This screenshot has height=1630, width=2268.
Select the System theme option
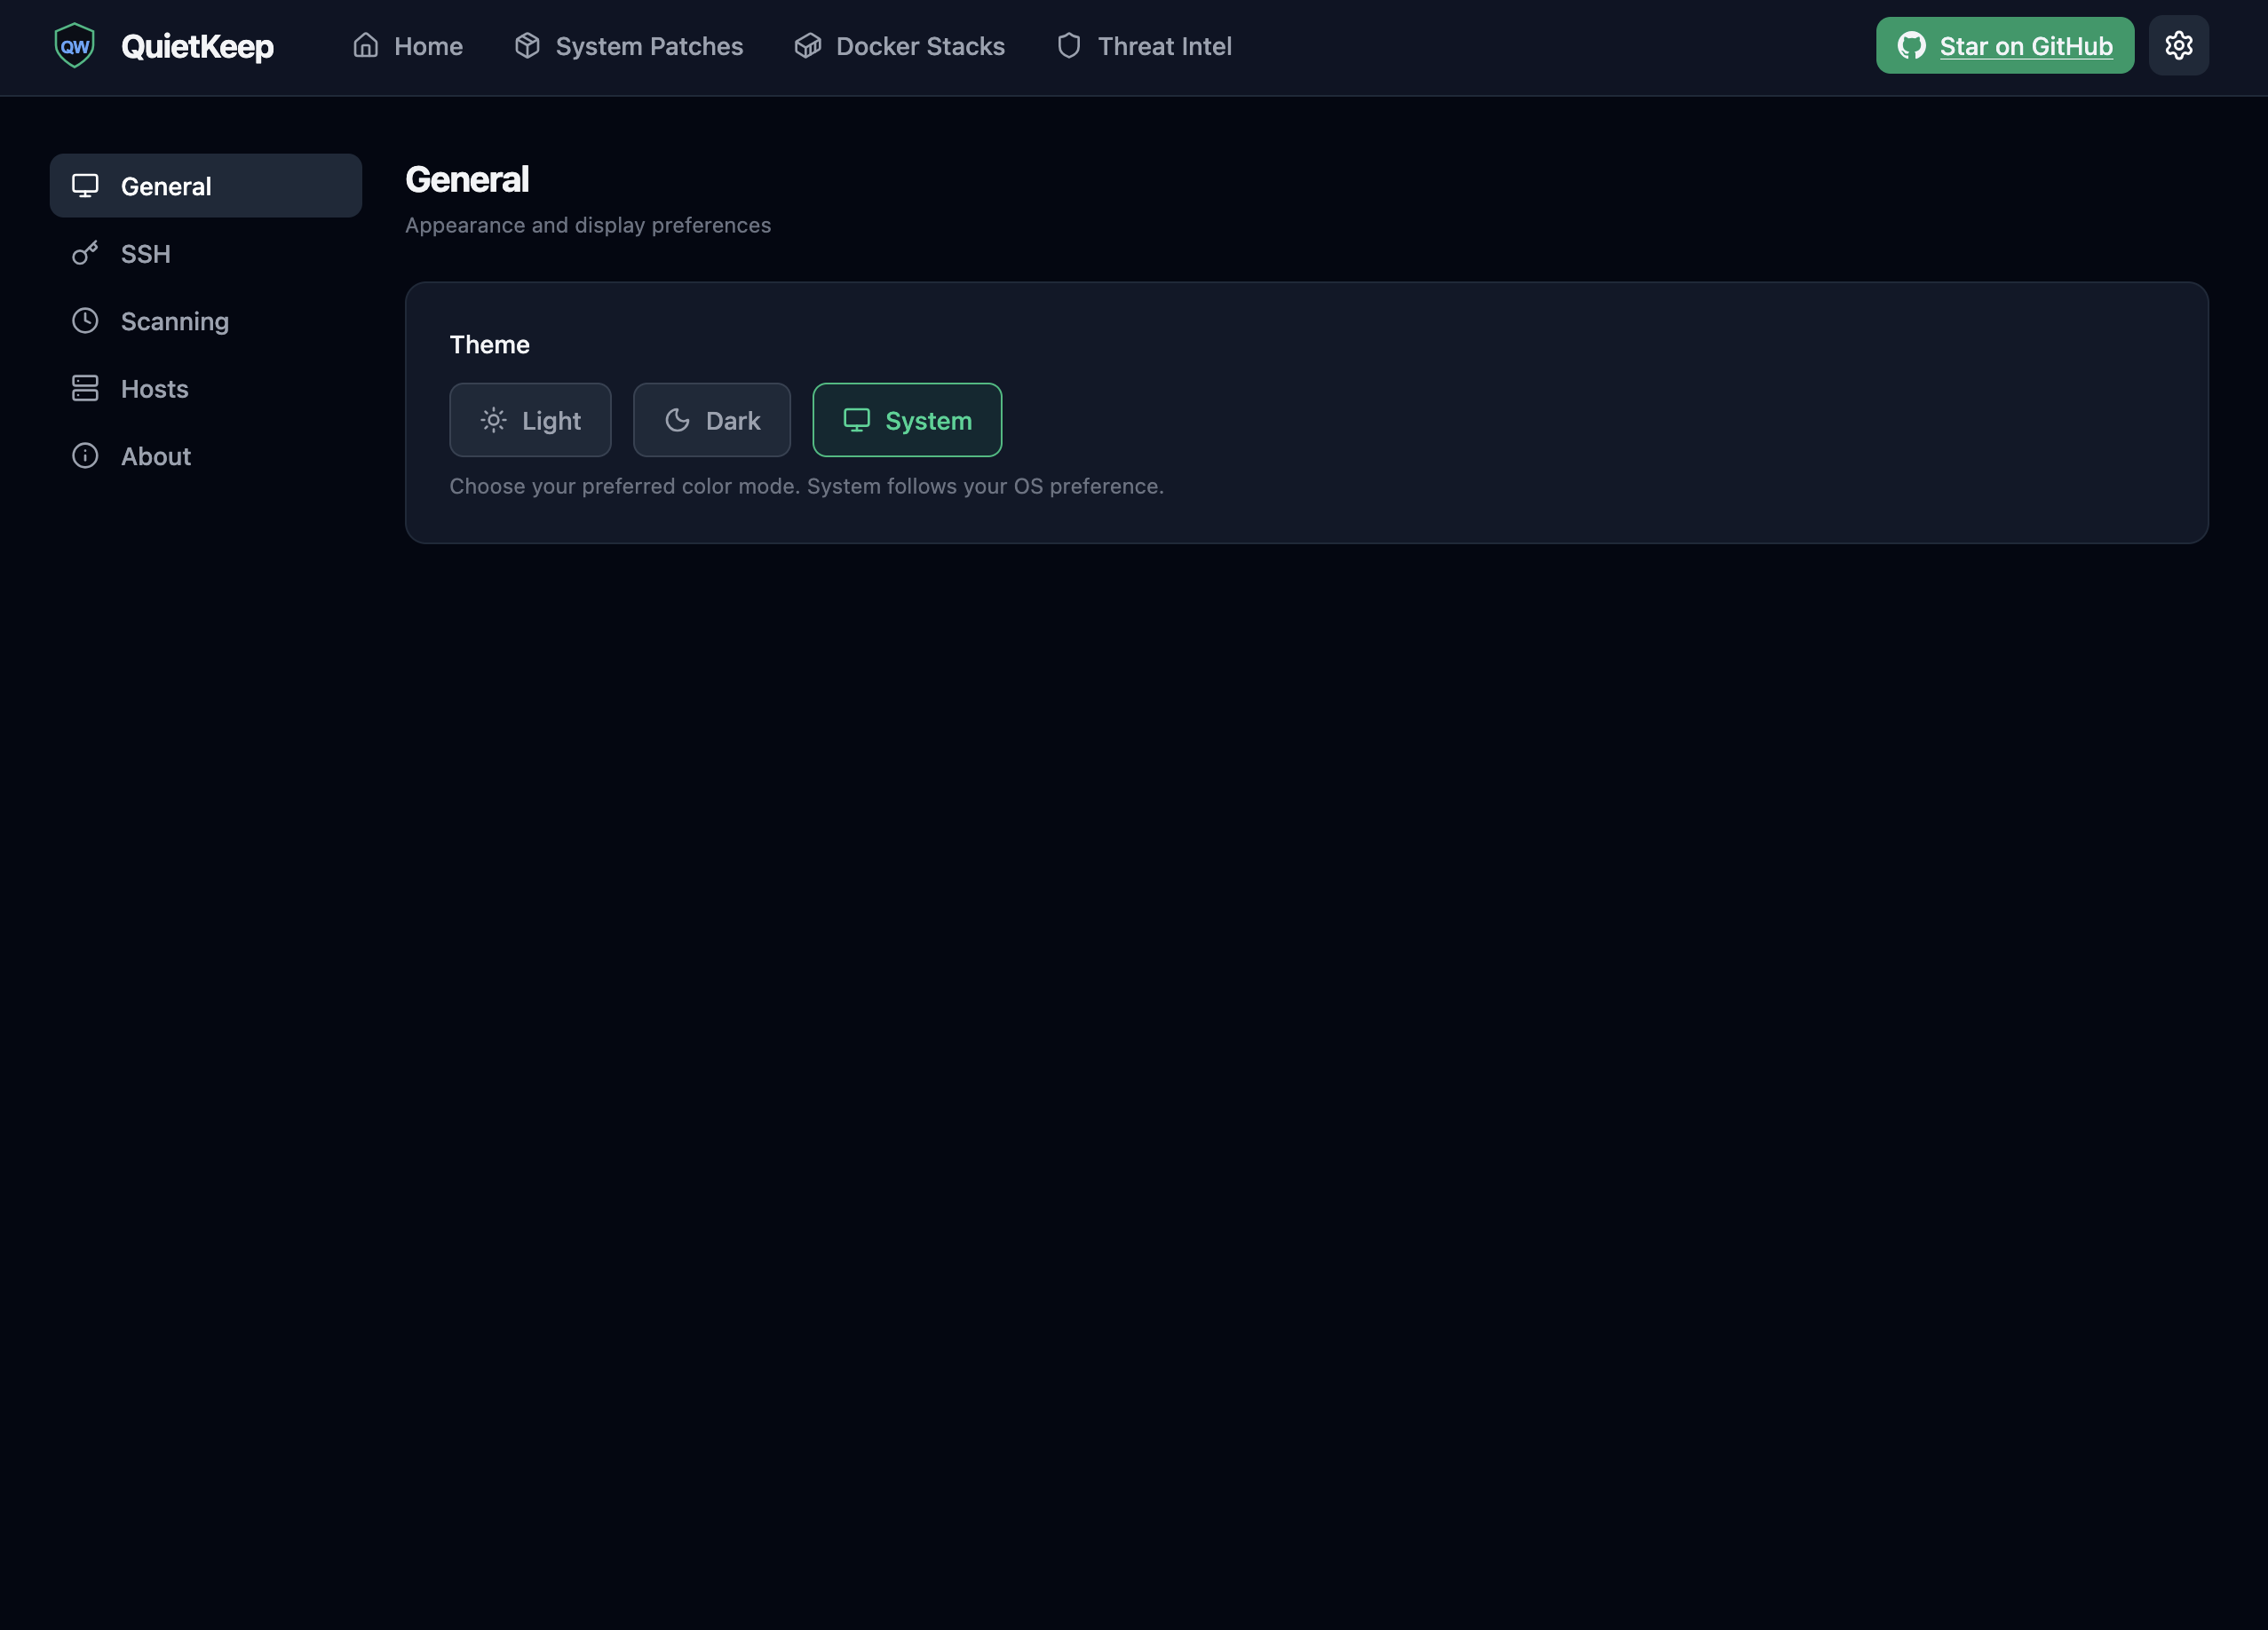906,420
